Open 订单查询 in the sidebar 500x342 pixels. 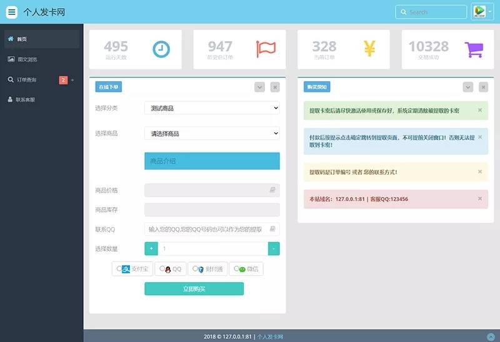pyautogui.click(x=26, y=80)
